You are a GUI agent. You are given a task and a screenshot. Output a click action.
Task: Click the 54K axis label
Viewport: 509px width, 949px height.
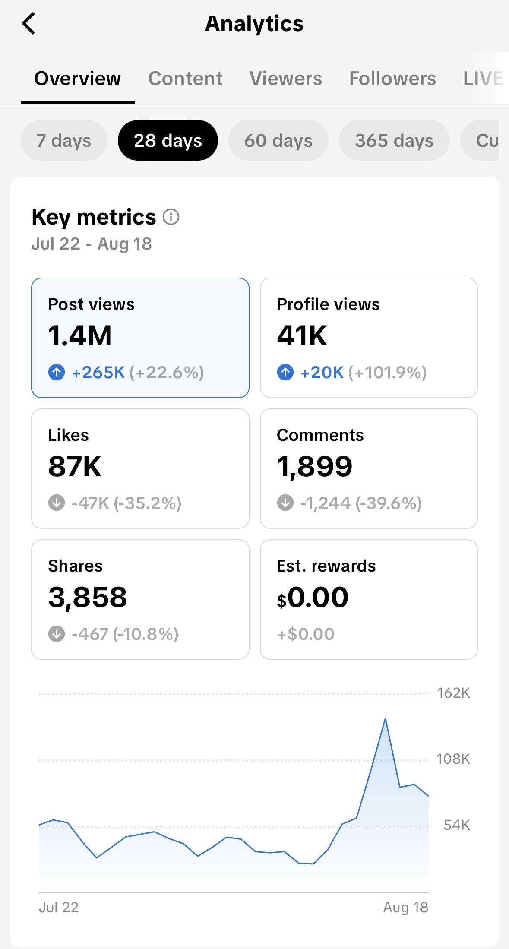click(457, 825)
